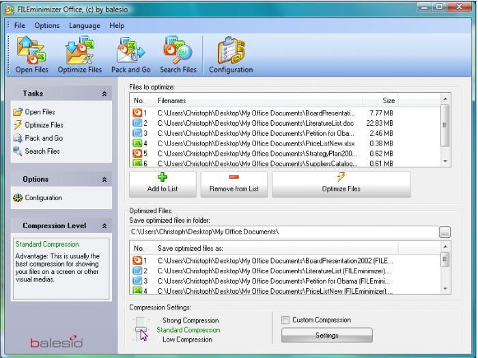Screen dimensions: 478x358
Task: Click icon of BoardPresentation2002 (FILE... row in Save optimized files as list
Action: coord(137,261)
